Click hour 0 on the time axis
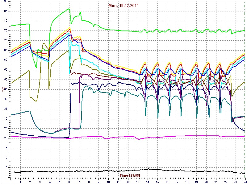 (10, 182)
